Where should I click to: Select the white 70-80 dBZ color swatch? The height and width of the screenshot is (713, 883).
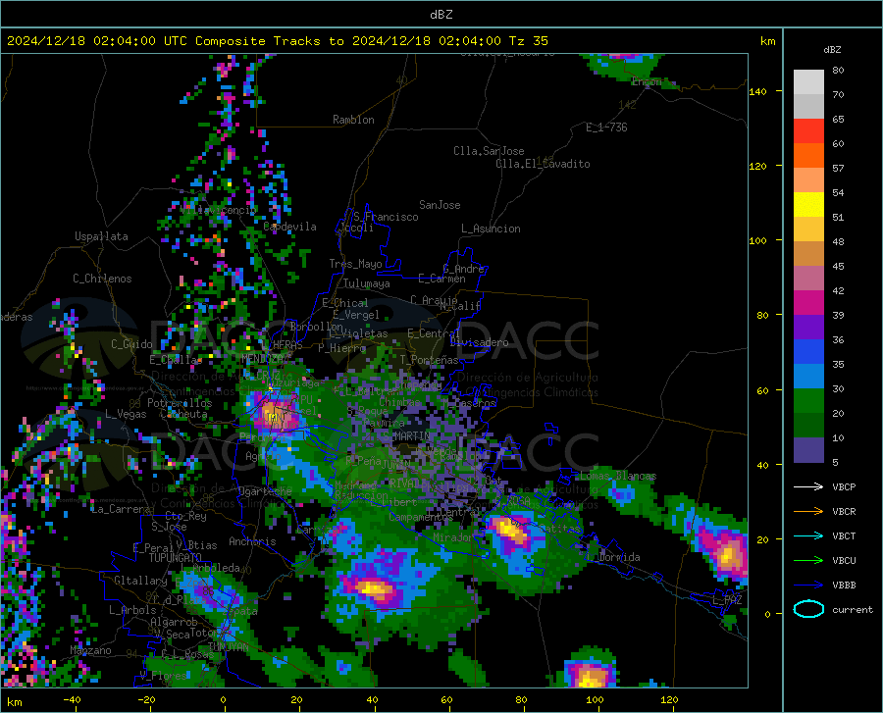[808, 82]
